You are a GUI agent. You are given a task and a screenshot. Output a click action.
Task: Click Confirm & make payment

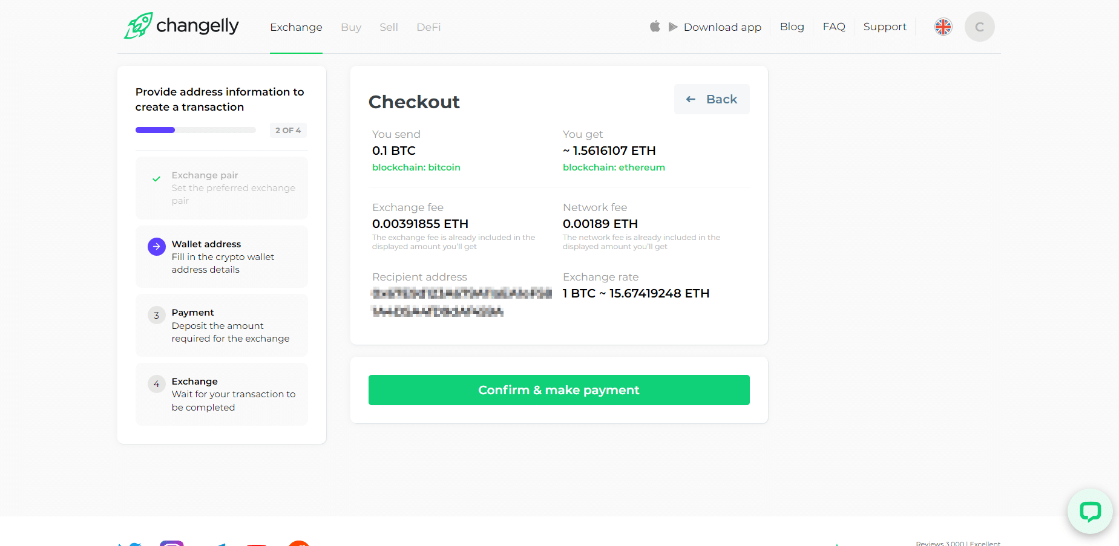coord(559,390)
